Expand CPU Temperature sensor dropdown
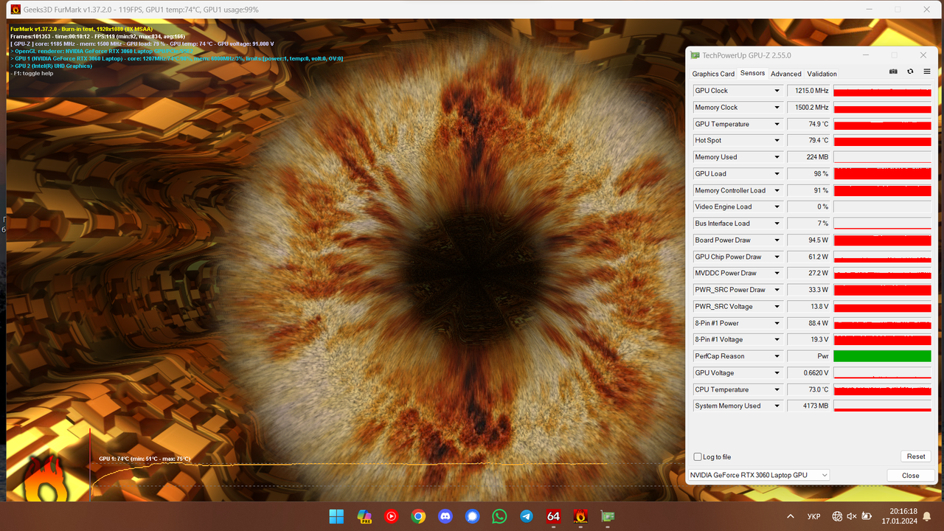Viewport: 944px width, 531px height. point(777,389)
